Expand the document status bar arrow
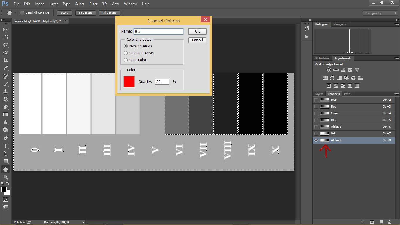Image resolution: width=400 pixels, height=225 pixels. [83, 222]
